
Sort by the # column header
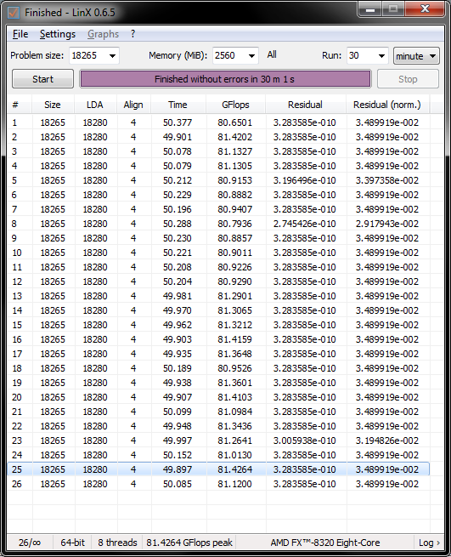pos(20,105)
